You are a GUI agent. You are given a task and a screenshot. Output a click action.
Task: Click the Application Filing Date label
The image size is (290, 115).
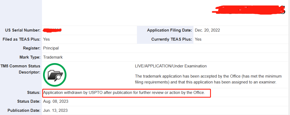coord(169,30)
